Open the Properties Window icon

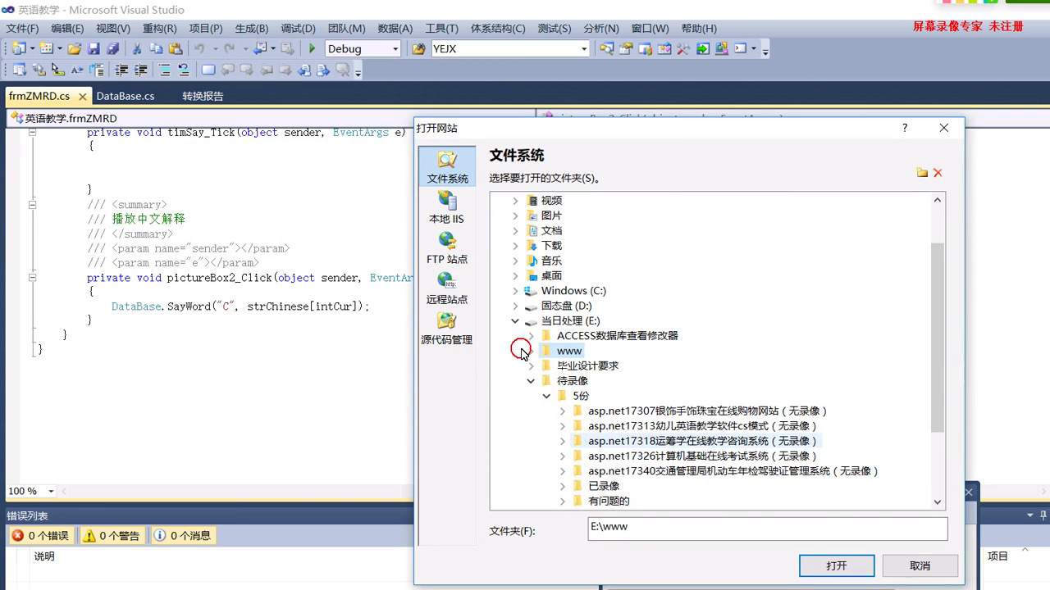(627, 49)
